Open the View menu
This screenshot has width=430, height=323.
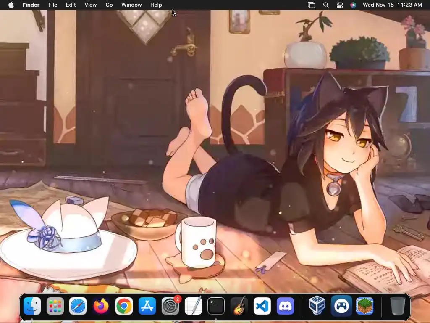91,5
